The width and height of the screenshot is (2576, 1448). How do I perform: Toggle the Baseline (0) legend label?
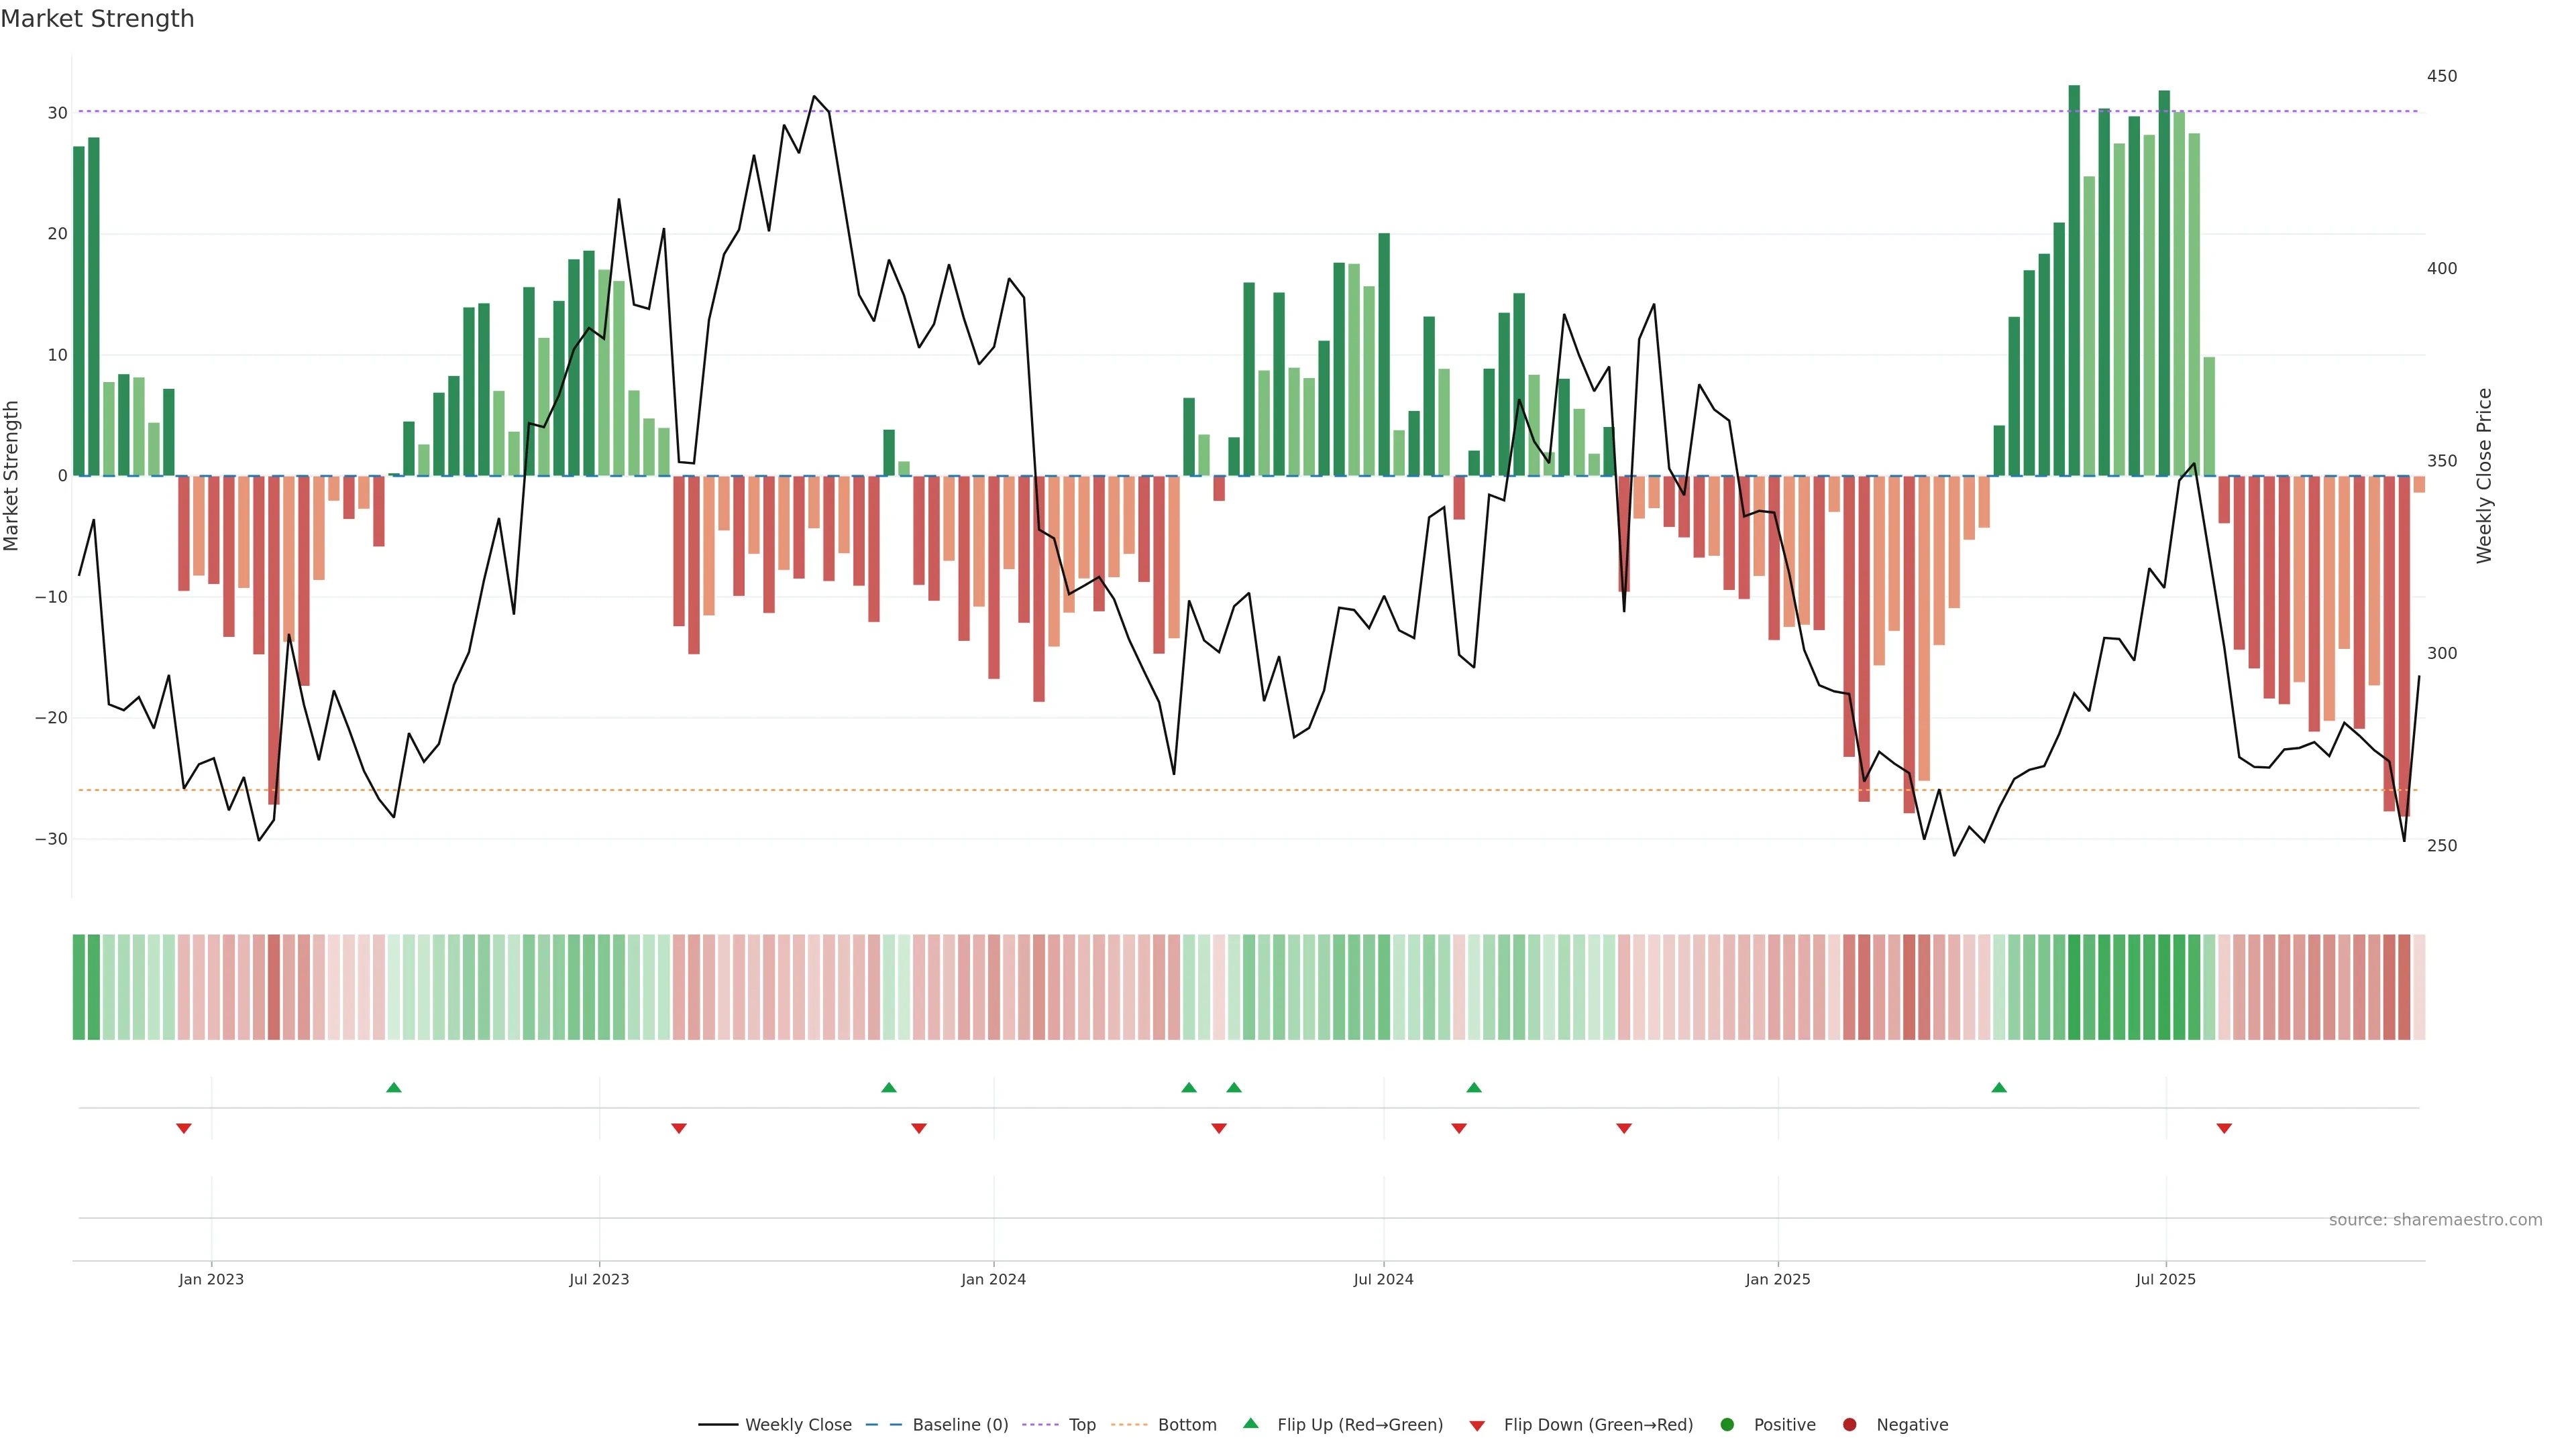(x=960, y=1424)
